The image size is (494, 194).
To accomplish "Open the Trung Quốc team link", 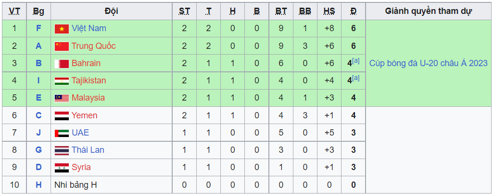I will (x=93, y=46).
